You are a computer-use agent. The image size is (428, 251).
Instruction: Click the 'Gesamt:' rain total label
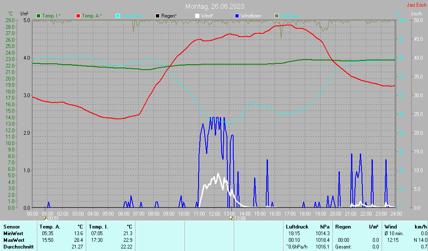tap(344, 247)
